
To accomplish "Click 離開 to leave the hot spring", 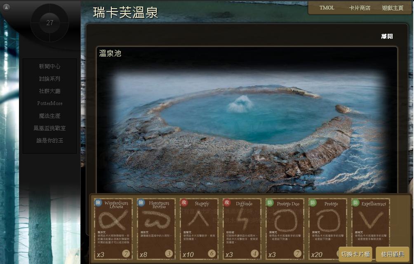I will (387, 36).
